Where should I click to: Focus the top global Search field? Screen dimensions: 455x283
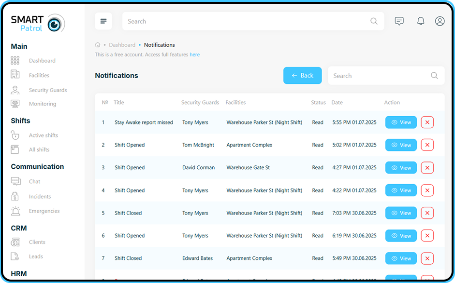pyautogui.click(x=247, y=21)
